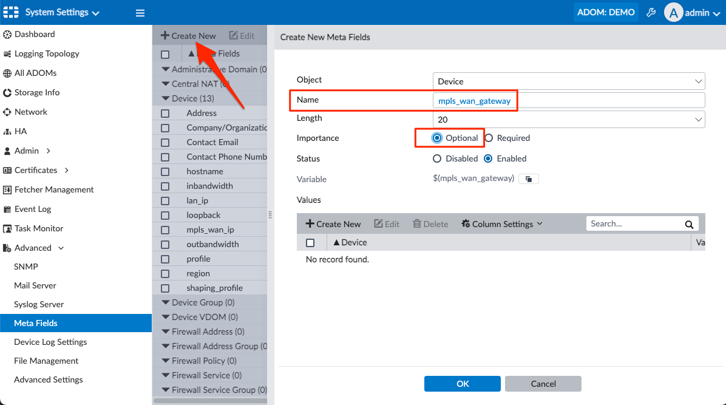Copy variable using the clipboard icon
The height and width of the screenshot is (405, 726).
(528, 179)
